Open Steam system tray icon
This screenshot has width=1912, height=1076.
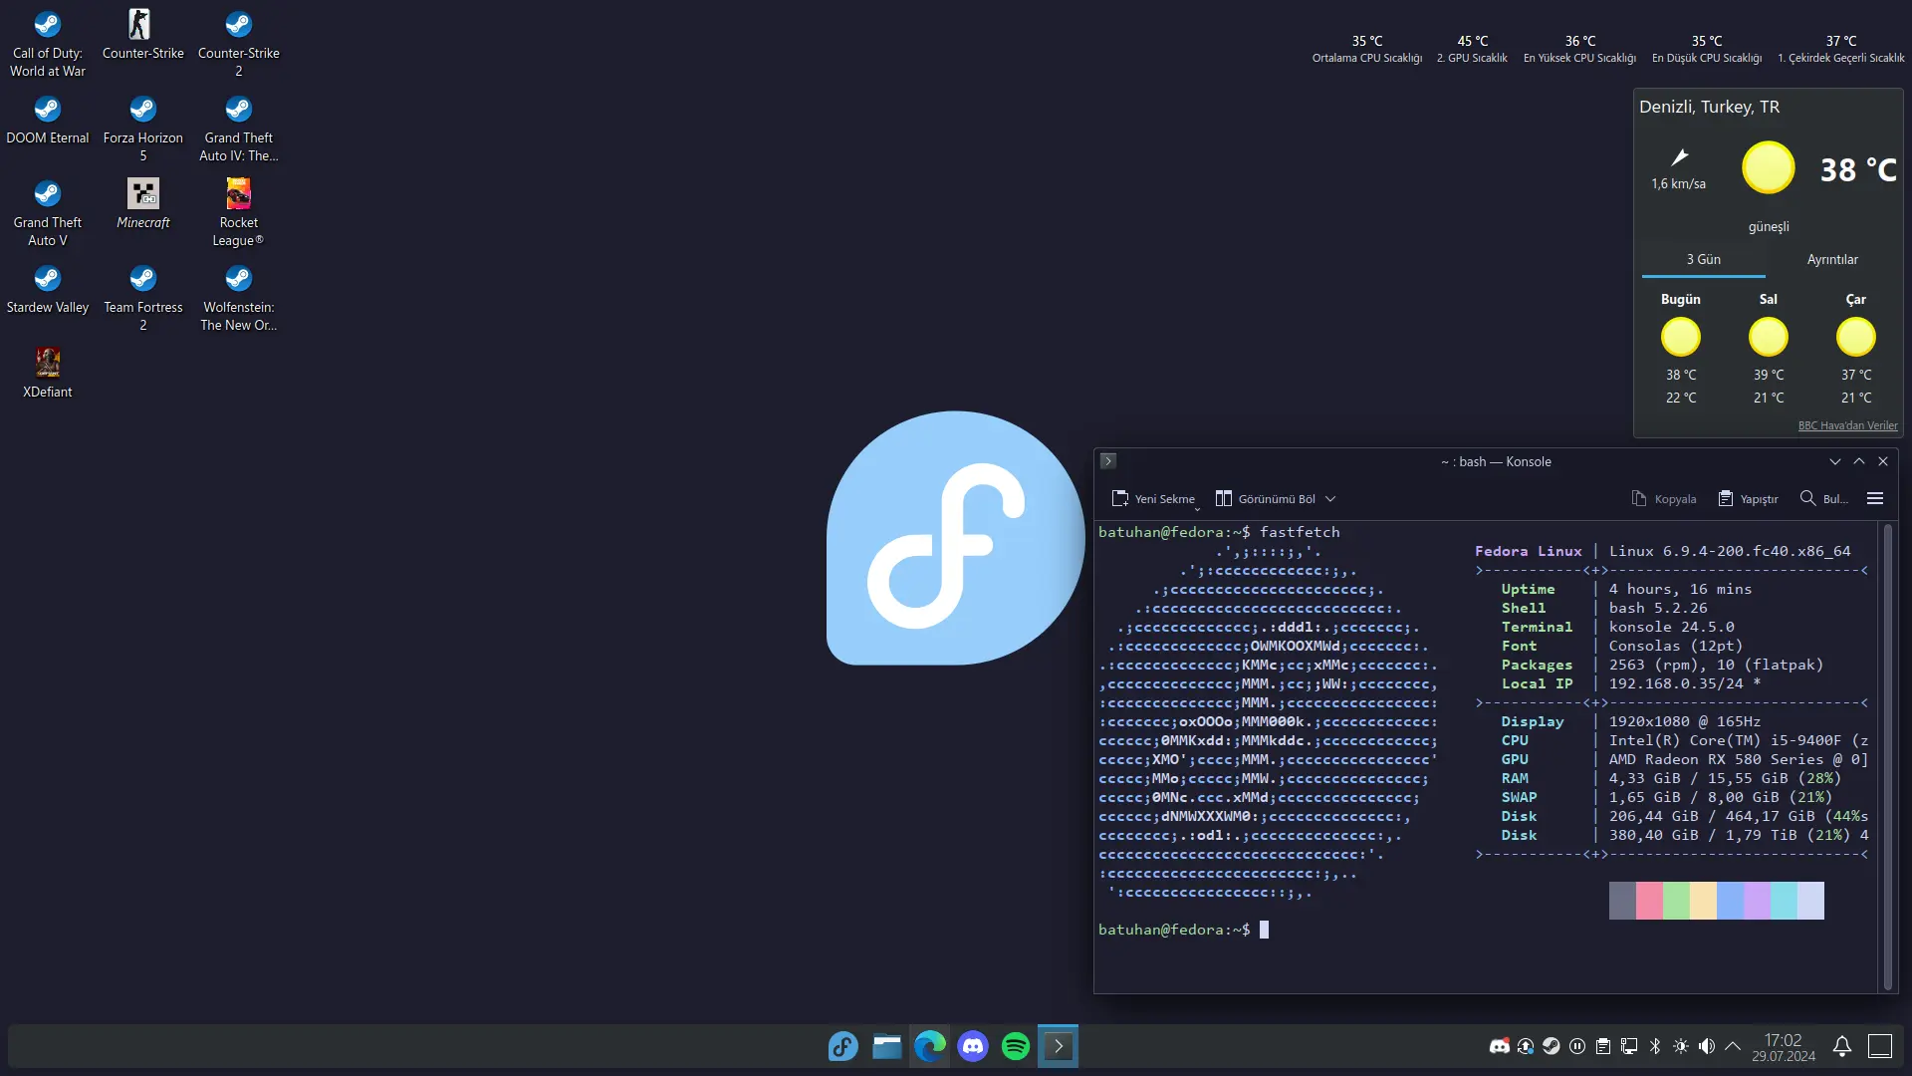tap(1552, 1046)
